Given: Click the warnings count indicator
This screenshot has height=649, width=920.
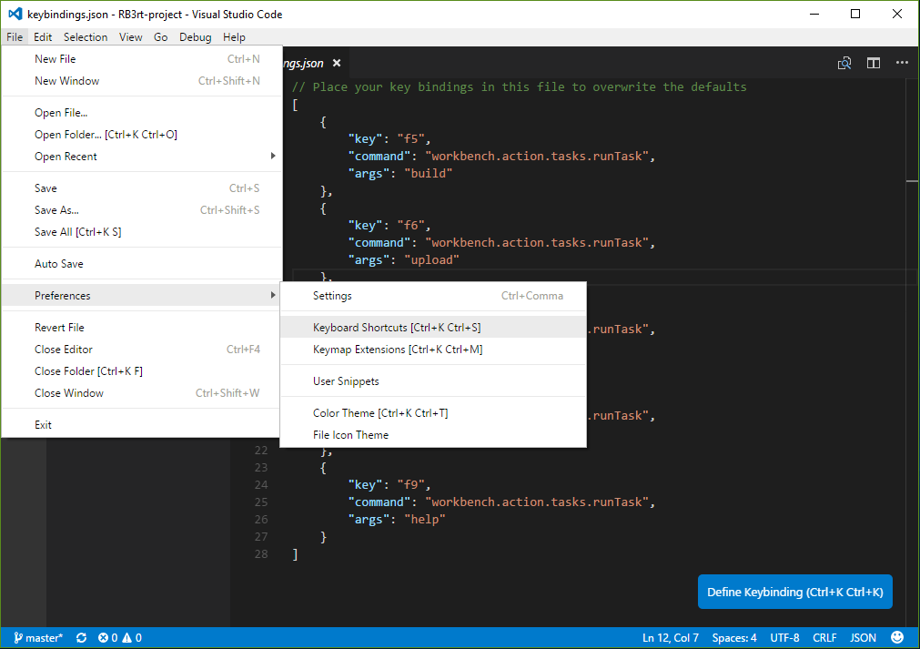Looking at the screenshot, I should point(132,638).
